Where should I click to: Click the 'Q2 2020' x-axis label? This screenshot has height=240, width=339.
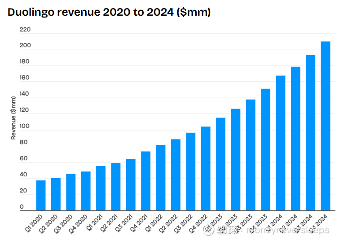pos(48,223)
